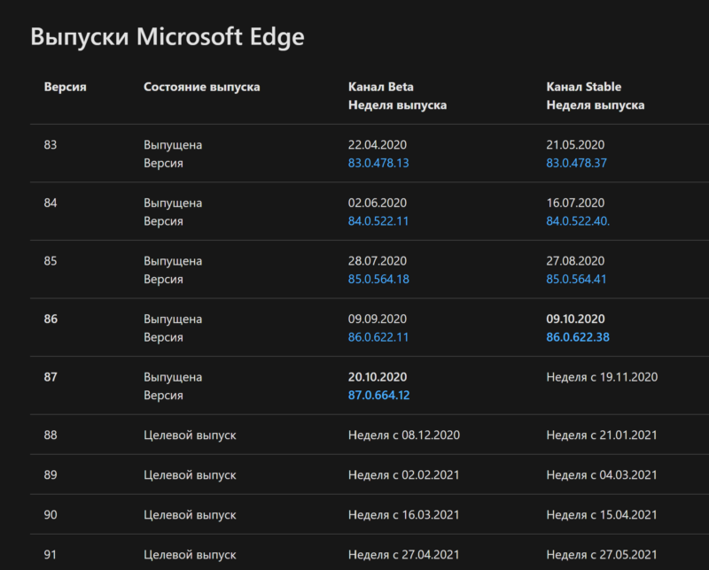Screen dimensions: 709x570
Task: Select version number 84 in the table
Action: coord(51,203)
